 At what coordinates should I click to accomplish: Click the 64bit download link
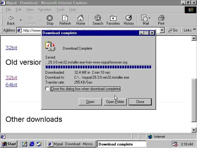pyautogui.click(x=11, y=85)
